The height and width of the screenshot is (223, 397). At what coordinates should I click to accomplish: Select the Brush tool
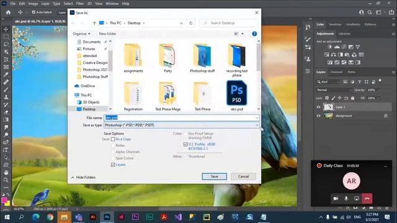point(6,90)
